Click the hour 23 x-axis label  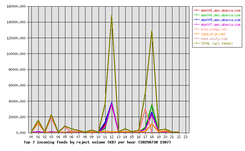pyautogui.click(x=185, y=137)
